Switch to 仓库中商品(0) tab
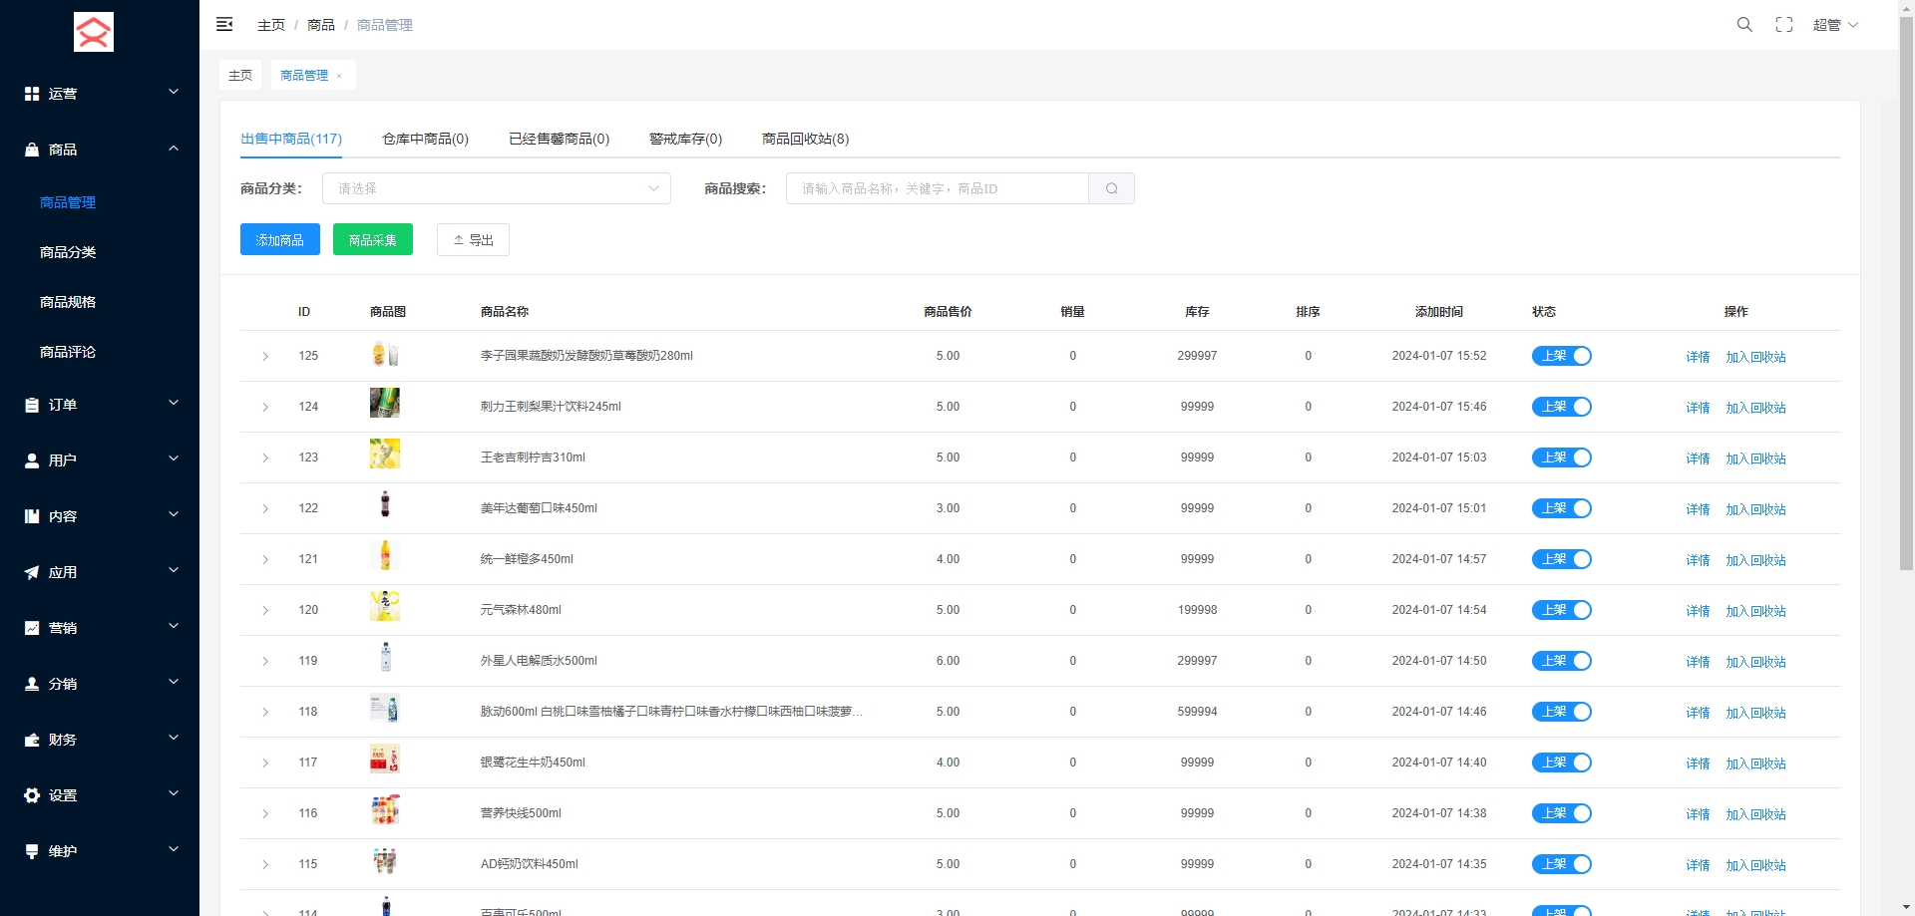This screenshot has height=916, width=1915. [425, 139]
